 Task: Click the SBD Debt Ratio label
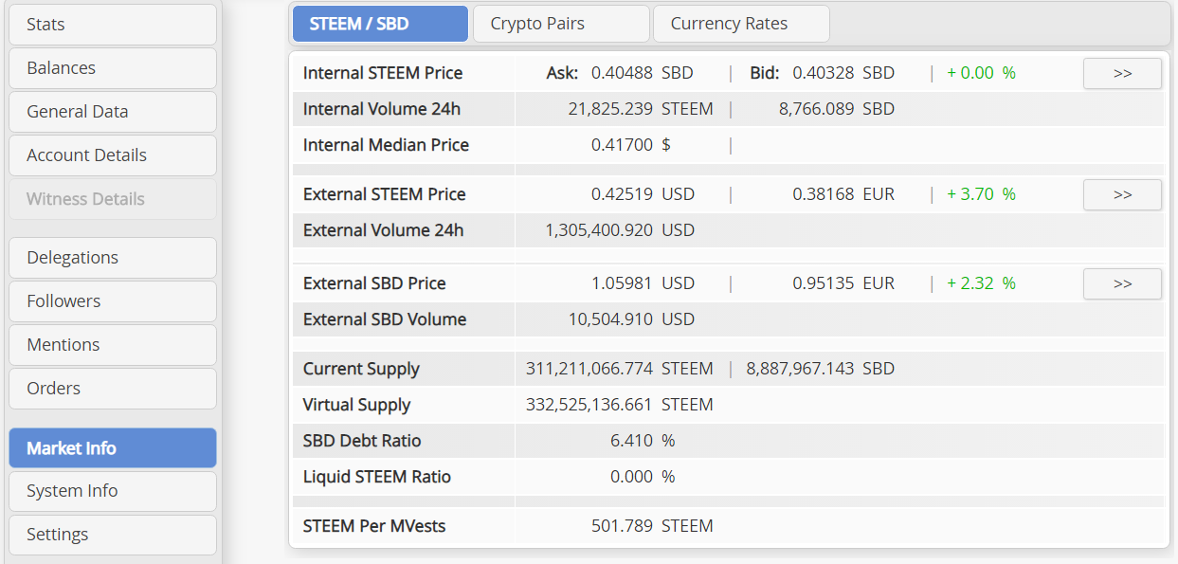tap(362, 441)
